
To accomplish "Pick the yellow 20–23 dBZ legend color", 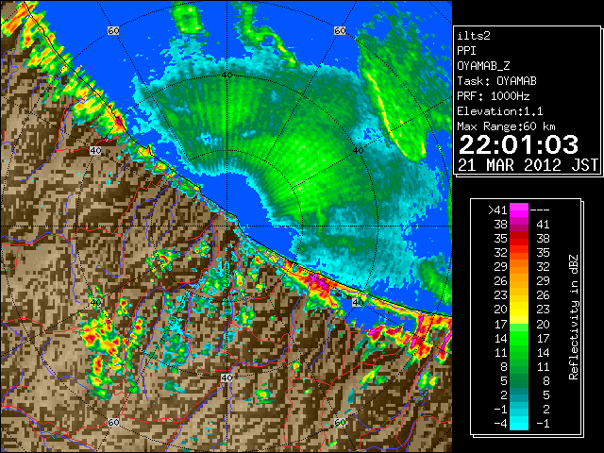I will (x=519, y=310).
